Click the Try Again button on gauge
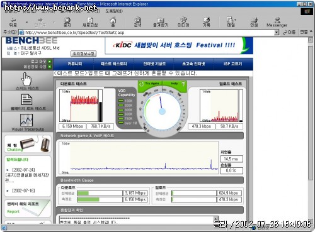The height and width of the screenshot is (232, 315). pos(150,84)
